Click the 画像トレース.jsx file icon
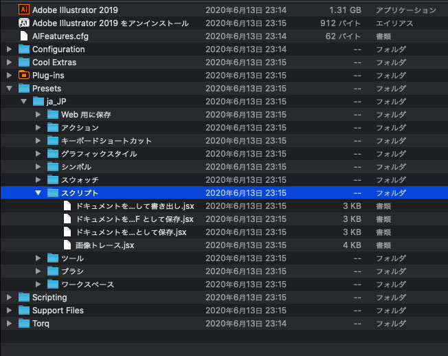 pos(67,245)
